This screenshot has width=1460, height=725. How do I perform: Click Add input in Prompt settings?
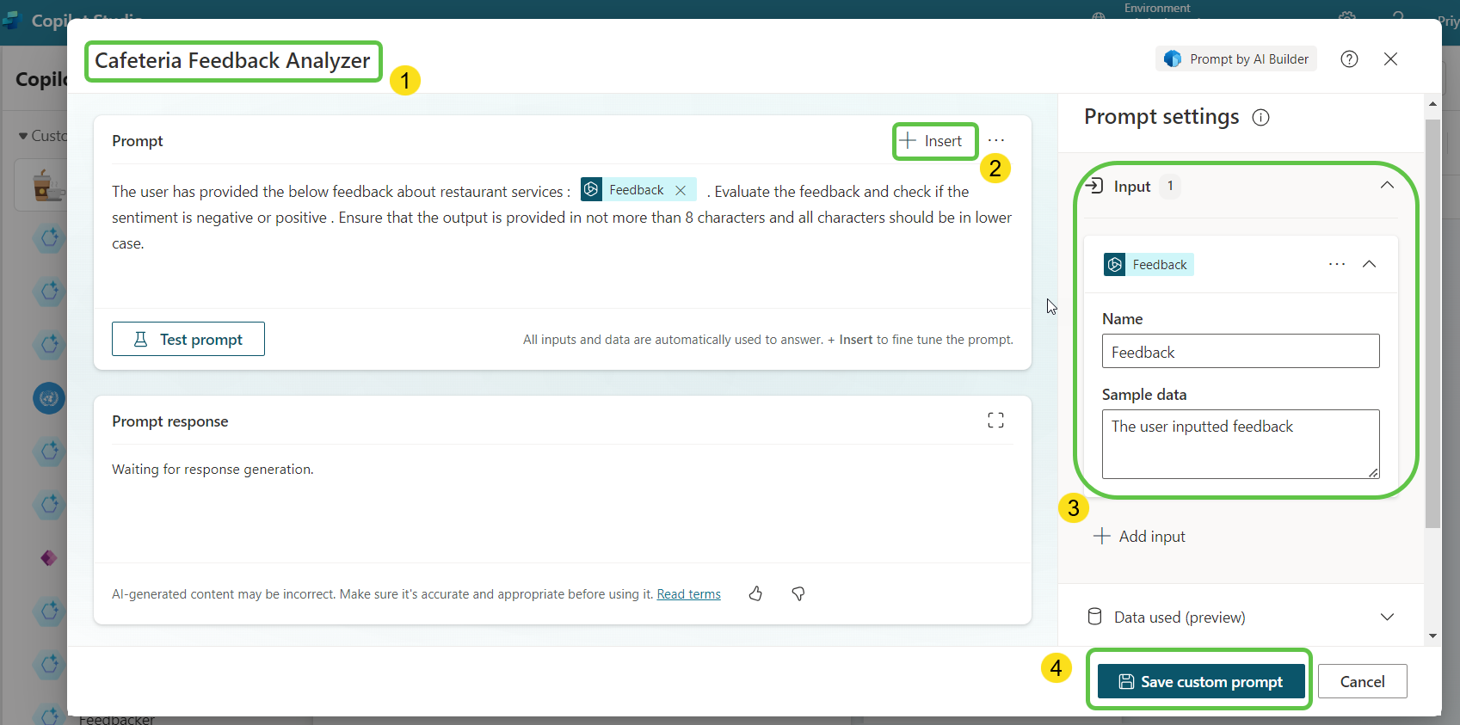pyautogui.click(x=1140, y=537)
